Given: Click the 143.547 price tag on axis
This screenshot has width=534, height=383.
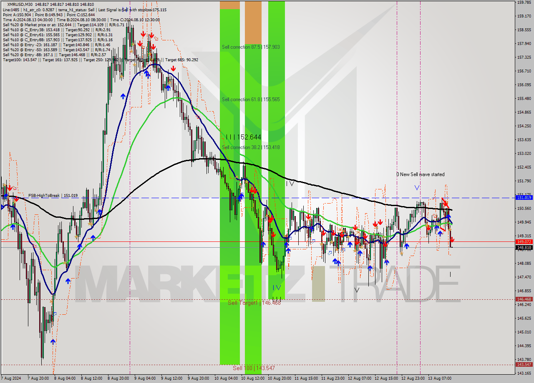Looking at the screenshot, I should pyautogui.click(x=524, y=364).
